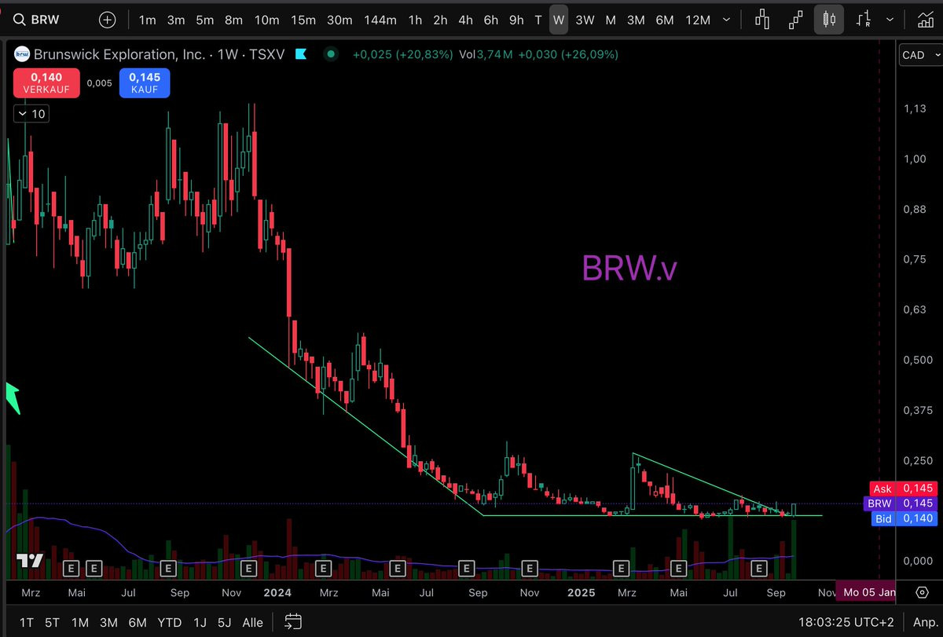943x637 pixels.
Task: Set date range to Alle
Action: click(252, 622)
